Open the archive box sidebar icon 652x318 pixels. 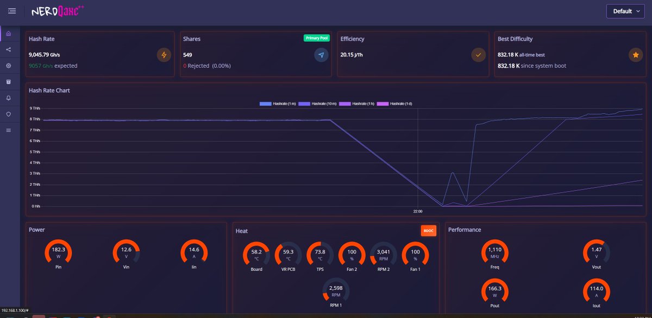point(8,81)
